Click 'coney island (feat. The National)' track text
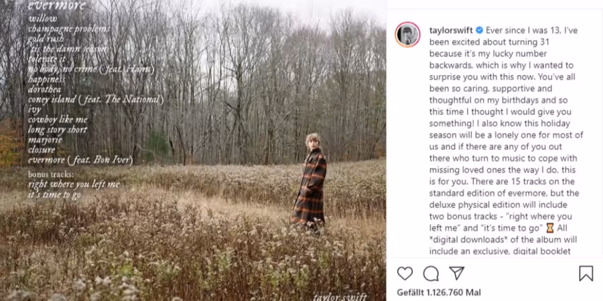 click(96, 100)
